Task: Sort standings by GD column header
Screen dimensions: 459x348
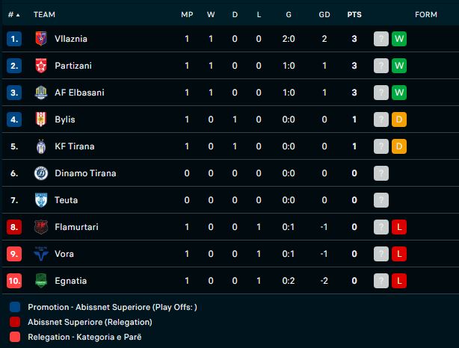Action: tap(324, 14)
